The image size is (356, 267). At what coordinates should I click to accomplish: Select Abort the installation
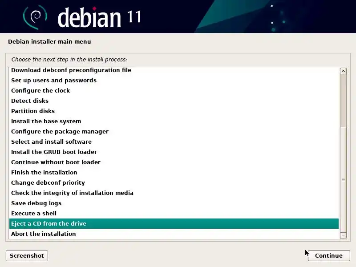[x=174, y=234]
